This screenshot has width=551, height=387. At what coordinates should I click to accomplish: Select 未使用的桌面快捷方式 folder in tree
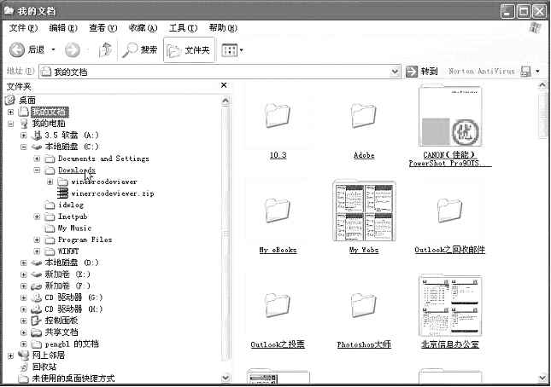click(73, 378)
